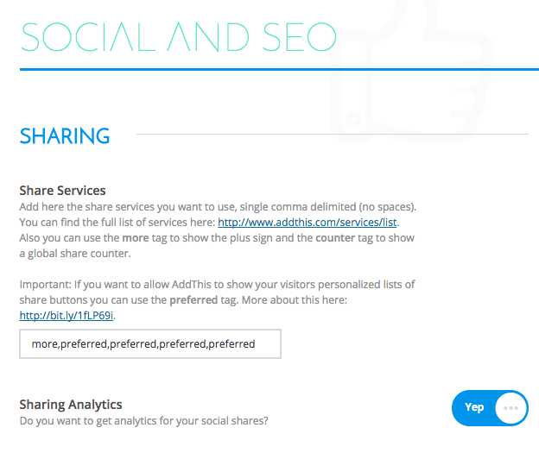
Task: Click the analytics question description text
Action: point(143,421)
